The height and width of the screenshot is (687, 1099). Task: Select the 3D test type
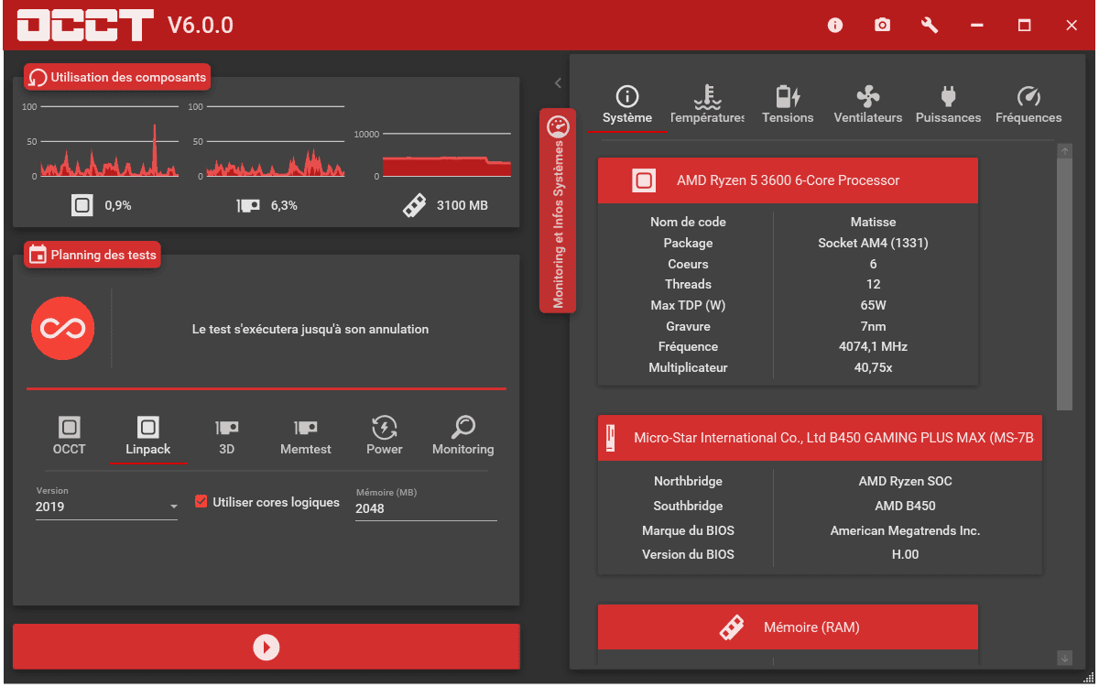point(227,435)
